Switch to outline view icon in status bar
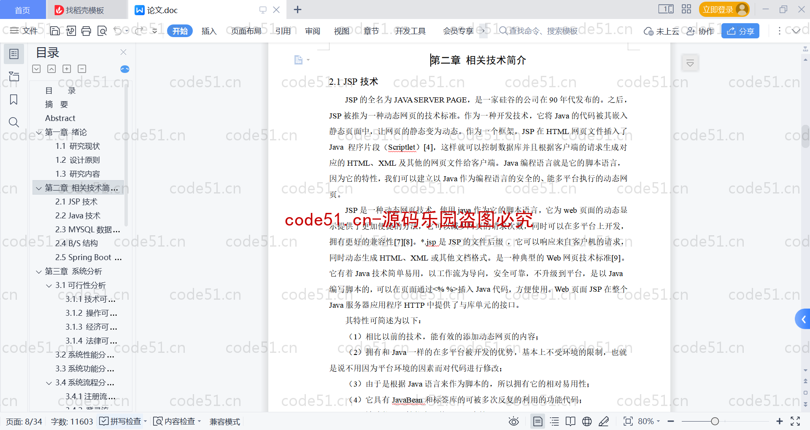This screenshot has height=430, width=810. [554, 421]
